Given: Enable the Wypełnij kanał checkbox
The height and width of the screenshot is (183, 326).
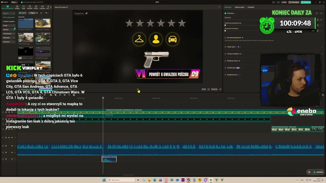Looking at the screenshot, I should pos(225,75).
